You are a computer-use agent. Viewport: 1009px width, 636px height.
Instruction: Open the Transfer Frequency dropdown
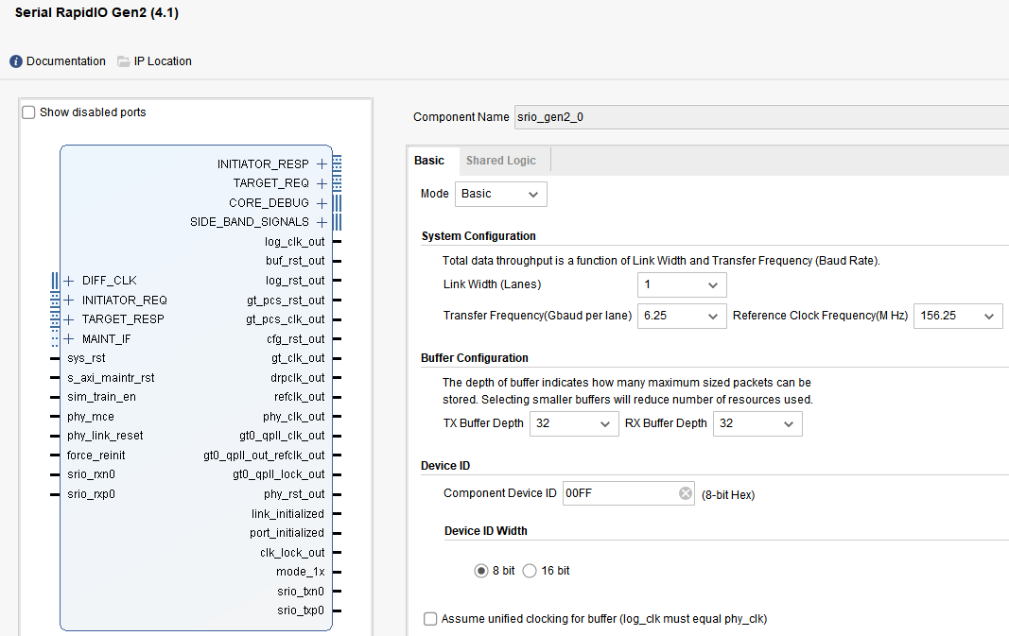pos(682,316)
